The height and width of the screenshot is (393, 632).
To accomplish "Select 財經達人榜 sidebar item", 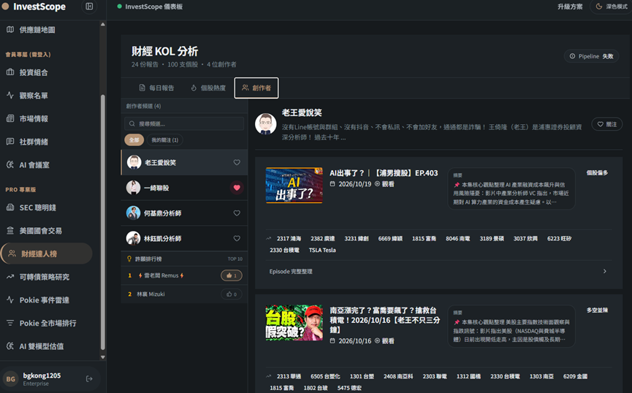I will 47,253.
